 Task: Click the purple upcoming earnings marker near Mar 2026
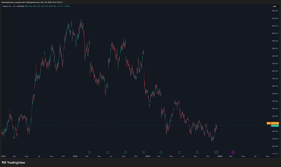coord(233,152)
